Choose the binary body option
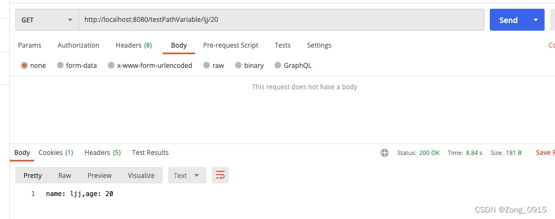This screenshot has width=555, height=219. tap(238, 65)
